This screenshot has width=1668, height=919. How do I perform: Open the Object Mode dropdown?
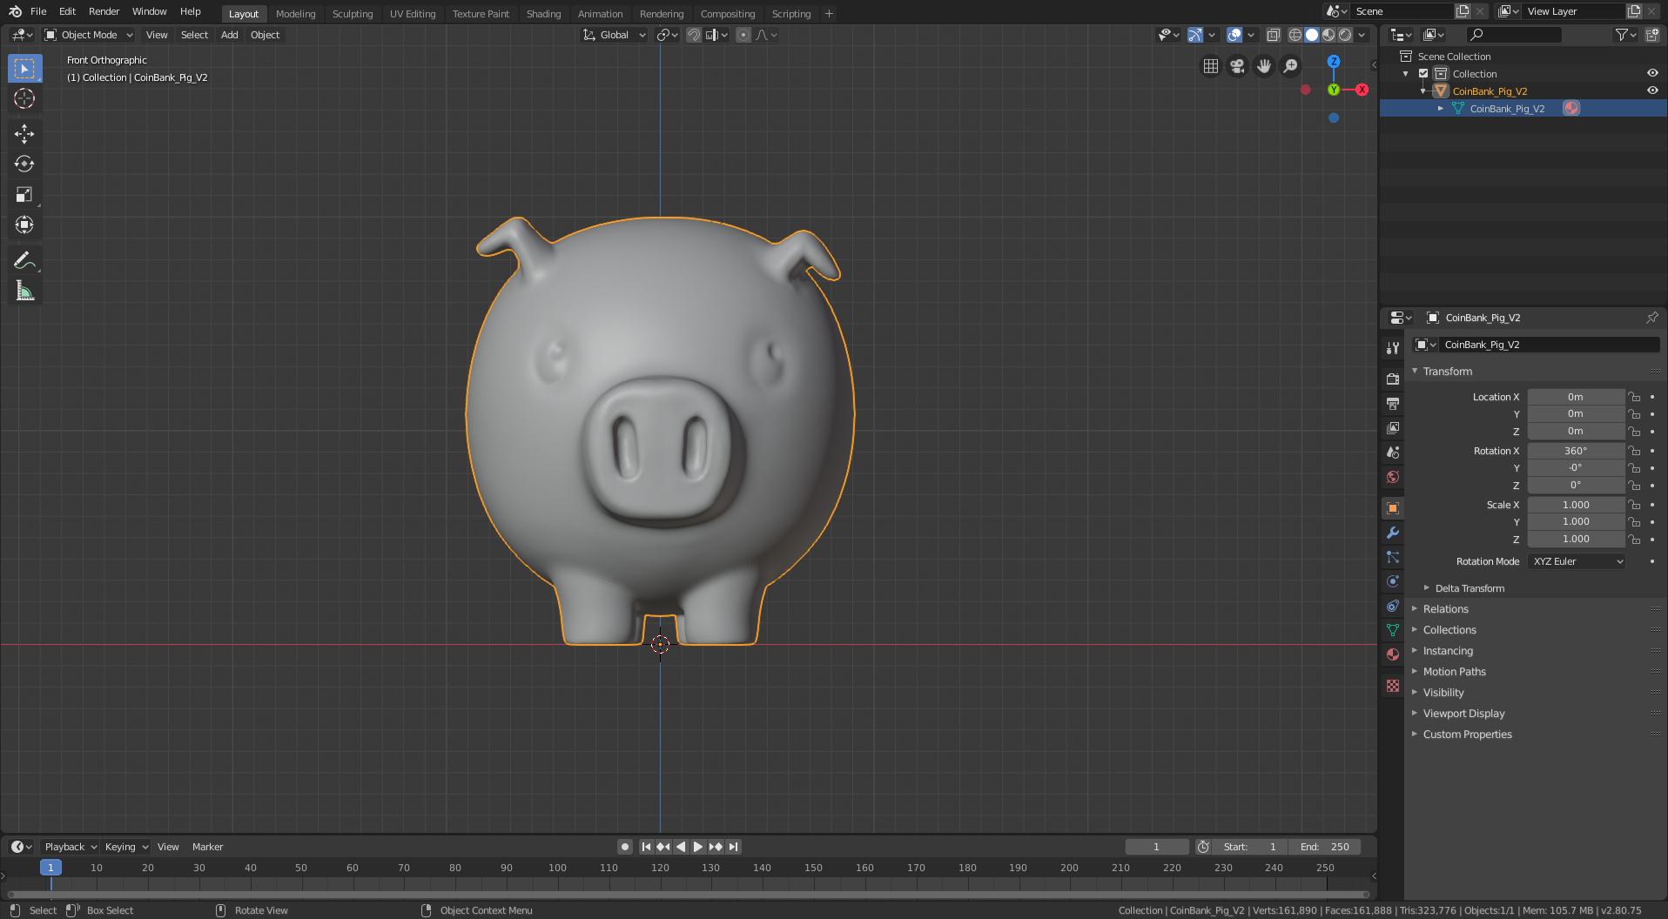(x=89, y=35)
